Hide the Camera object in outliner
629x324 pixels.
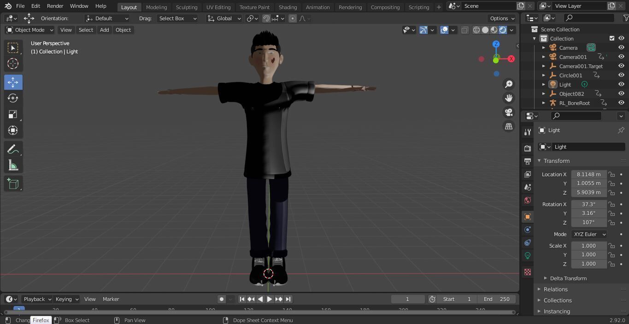pos(621,47)
